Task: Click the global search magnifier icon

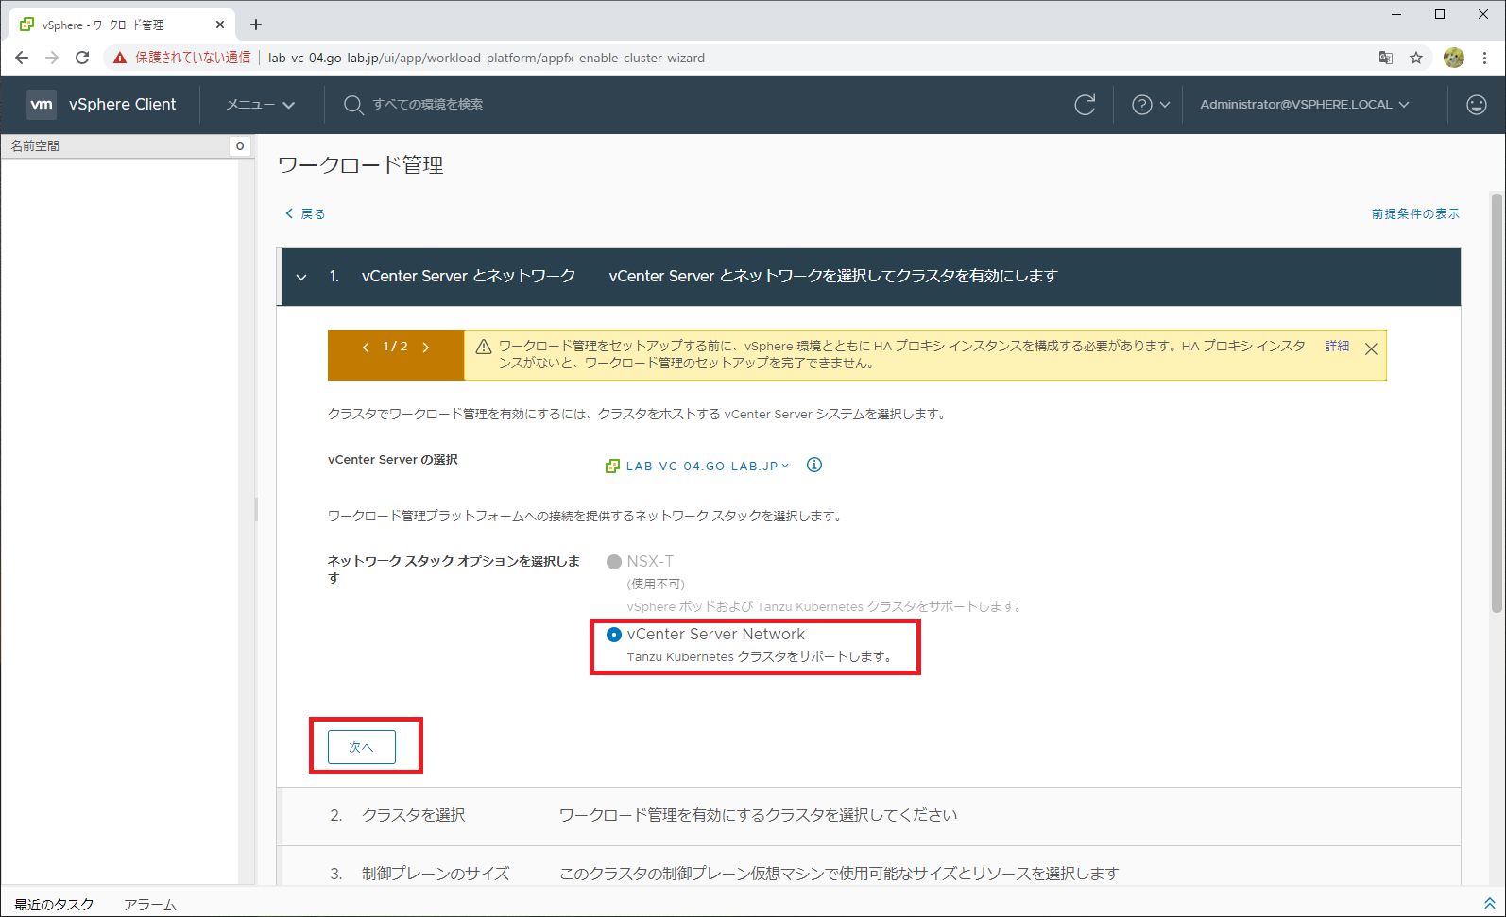Action: point(352,105)
